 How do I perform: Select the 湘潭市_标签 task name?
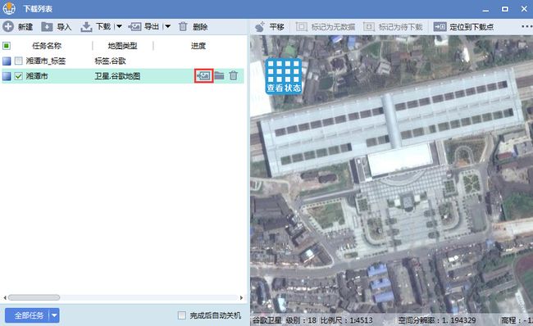pos(46,61)
